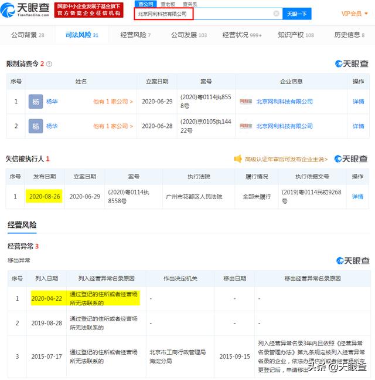
Task: Click 2015-09-15 removal date cell
Action: (234, 357)
